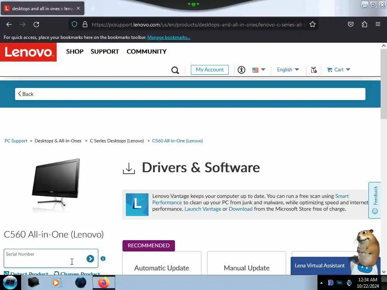Click the Lenovo Vantage L logo
This screenshot has height=290, width=387.
(137, 205)
